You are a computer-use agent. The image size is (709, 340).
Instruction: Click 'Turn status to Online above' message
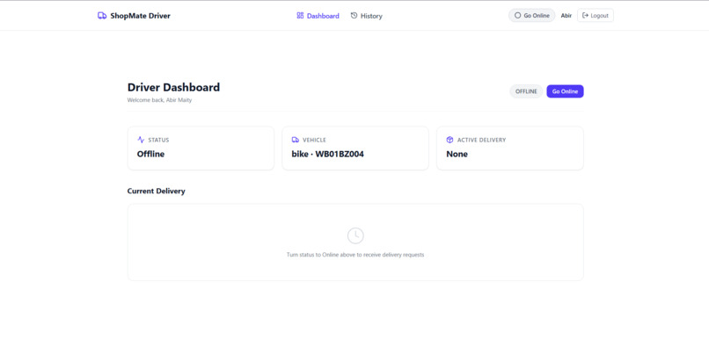point(355,255)
